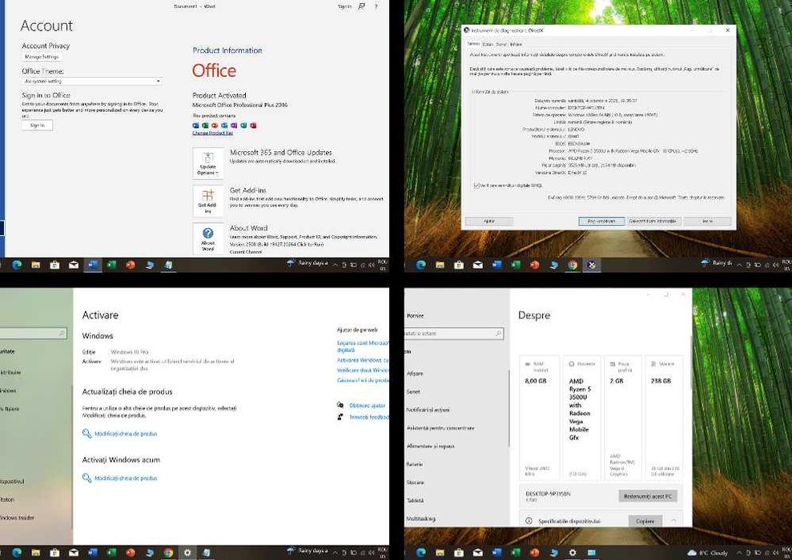Follow the Change Product Key link
The image size is (792, 560).
213,133
